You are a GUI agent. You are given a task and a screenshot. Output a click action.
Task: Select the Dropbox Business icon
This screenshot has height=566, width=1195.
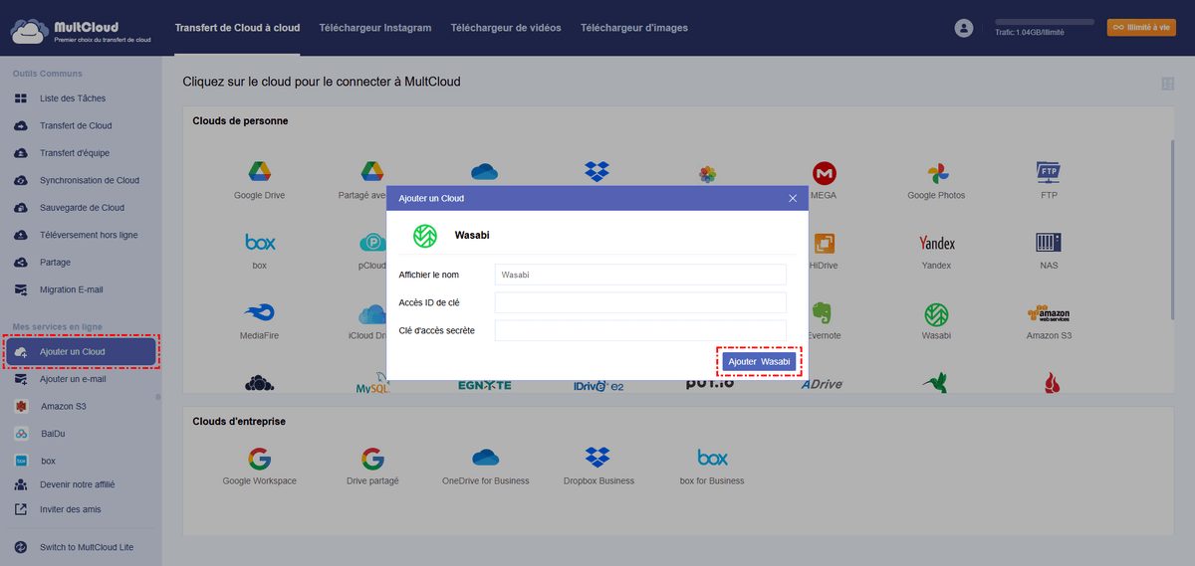[x=597, y=458]
